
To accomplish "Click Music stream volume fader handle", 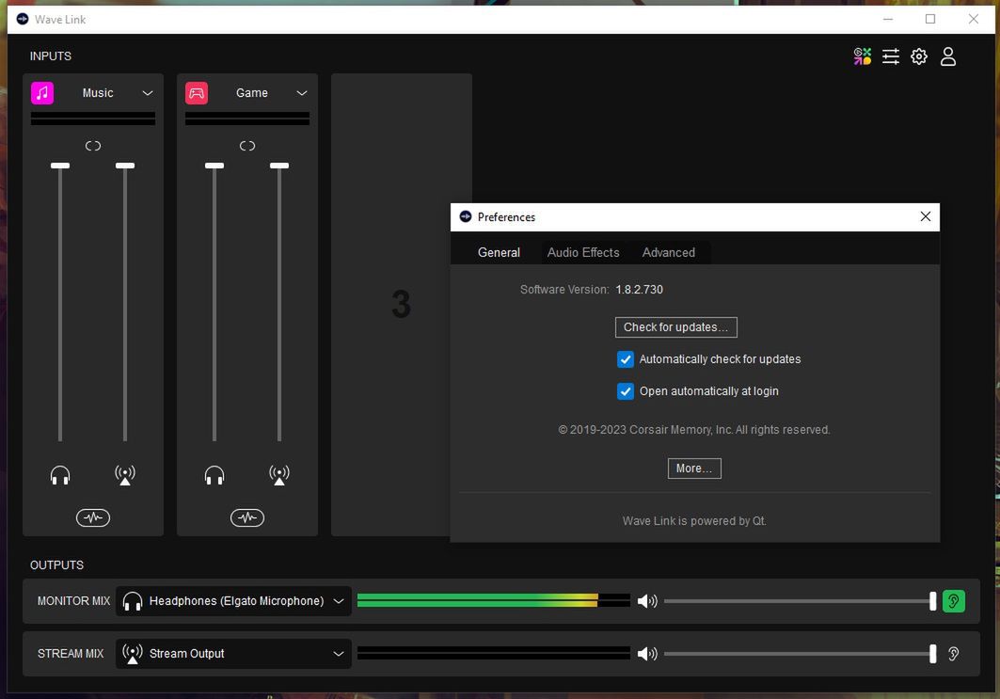I will 125,166.
